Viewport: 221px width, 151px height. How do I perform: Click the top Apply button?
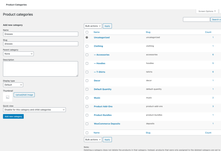click(x=107, y=26)
